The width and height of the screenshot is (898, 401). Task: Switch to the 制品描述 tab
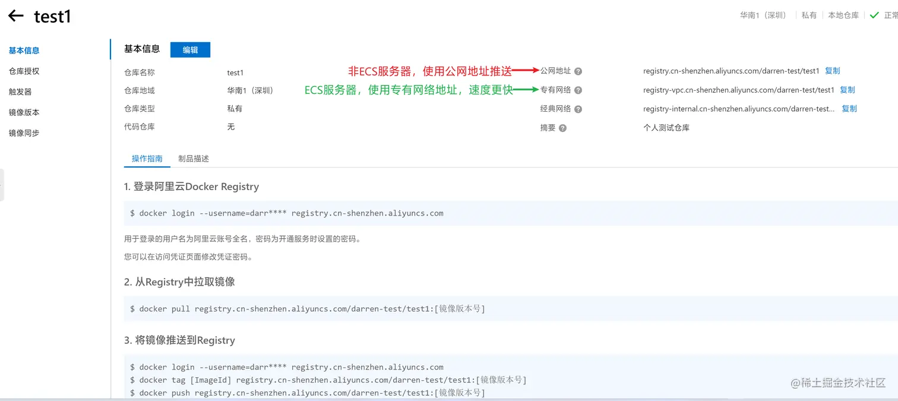click(x=194, y=159)
